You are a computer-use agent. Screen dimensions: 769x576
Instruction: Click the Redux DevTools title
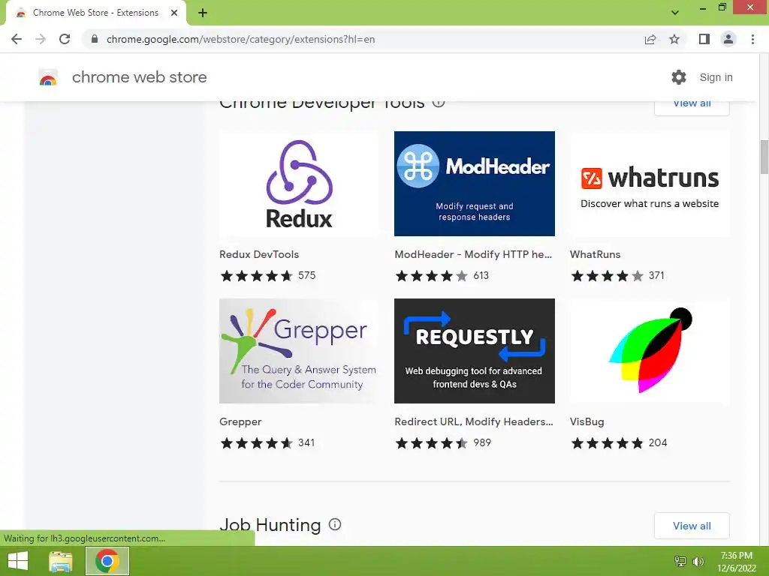pos(259,254)
